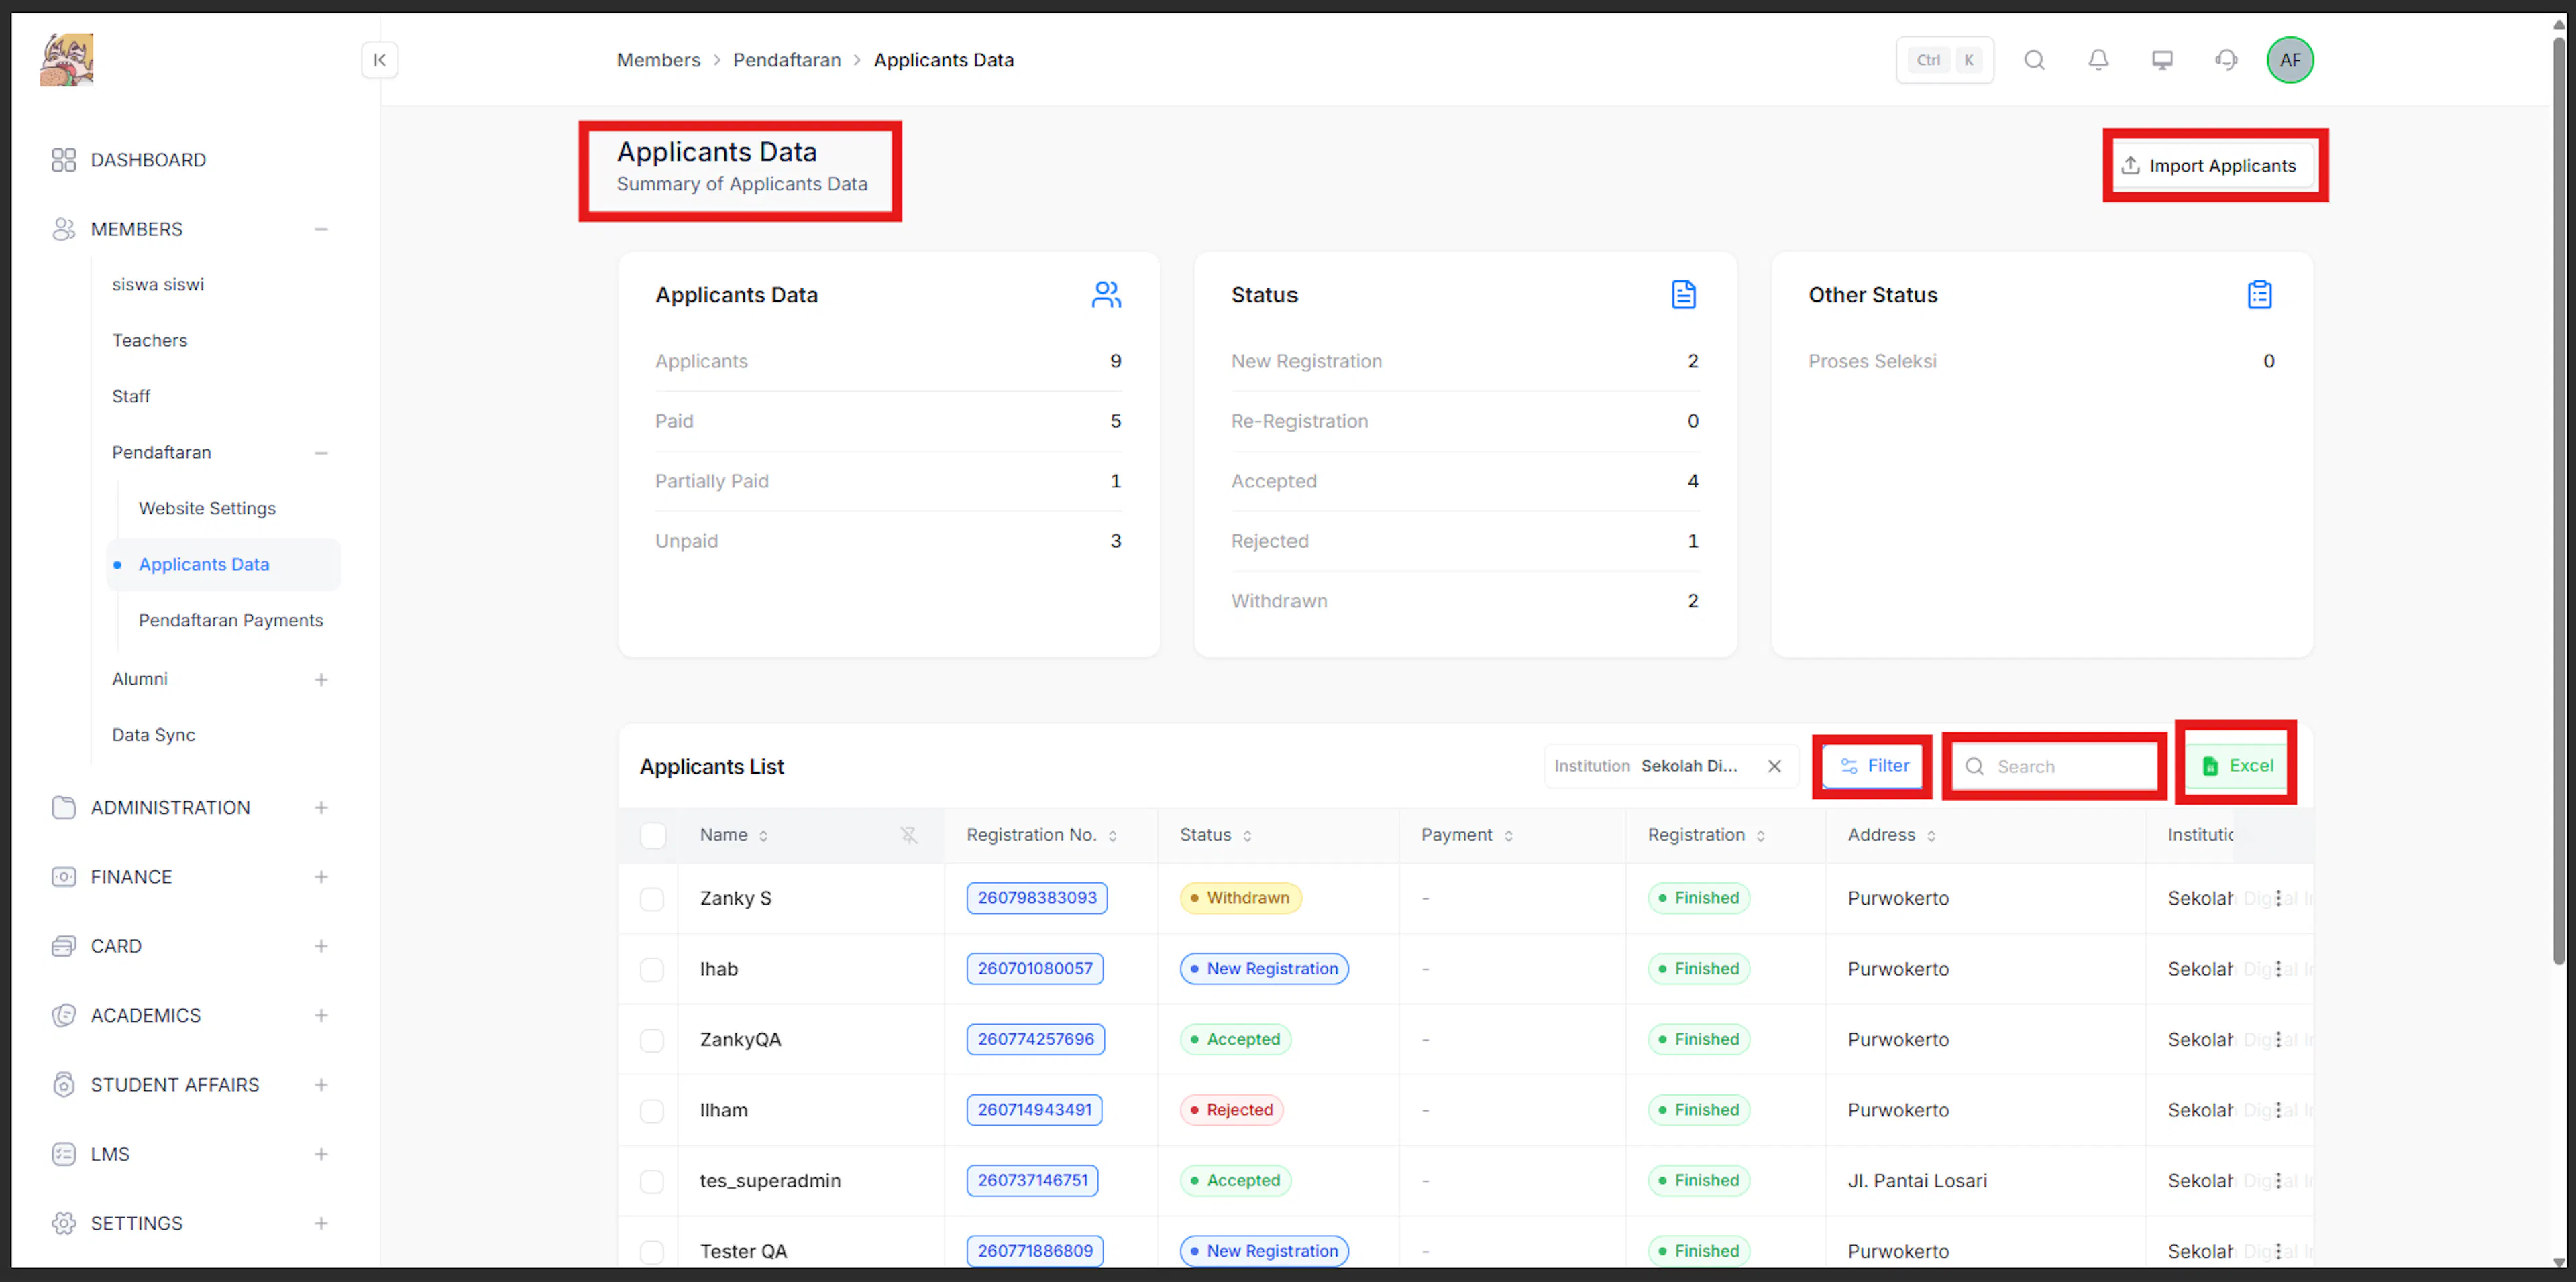
Task: Open siswa siswi menu item
Action: pos(158,284)
